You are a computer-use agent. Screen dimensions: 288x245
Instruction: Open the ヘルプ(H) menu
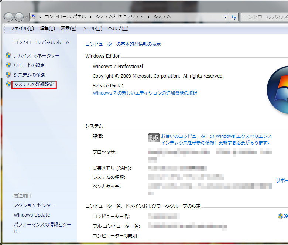click(118, 28)
